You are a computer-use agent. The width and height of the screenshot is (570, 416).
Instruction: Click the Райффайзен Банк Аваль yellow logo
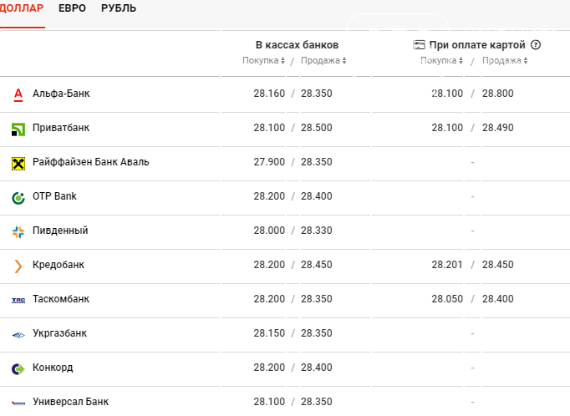pos(18,164)
